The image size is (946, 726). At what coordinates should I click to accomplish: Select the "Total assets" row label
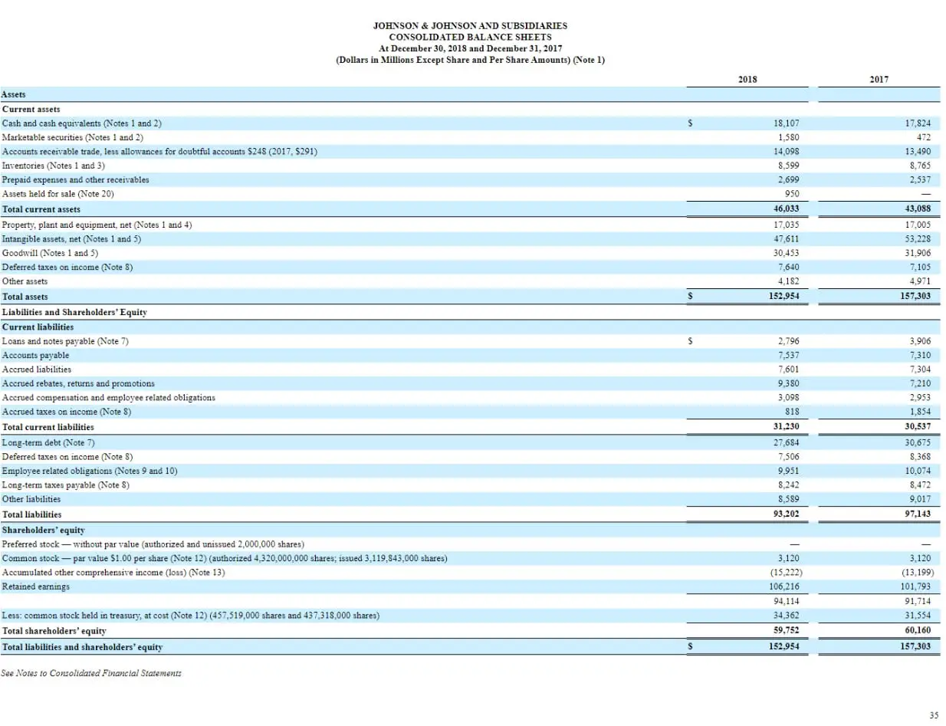25,296
